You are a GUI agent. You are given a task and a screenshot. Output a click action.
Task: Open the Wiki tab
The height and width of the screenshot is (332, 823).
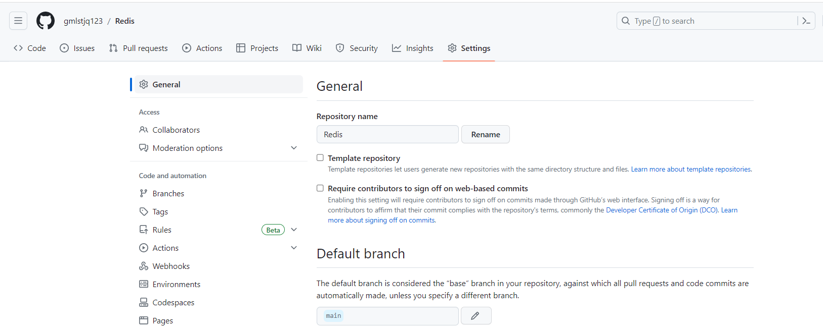pos(307,48)
